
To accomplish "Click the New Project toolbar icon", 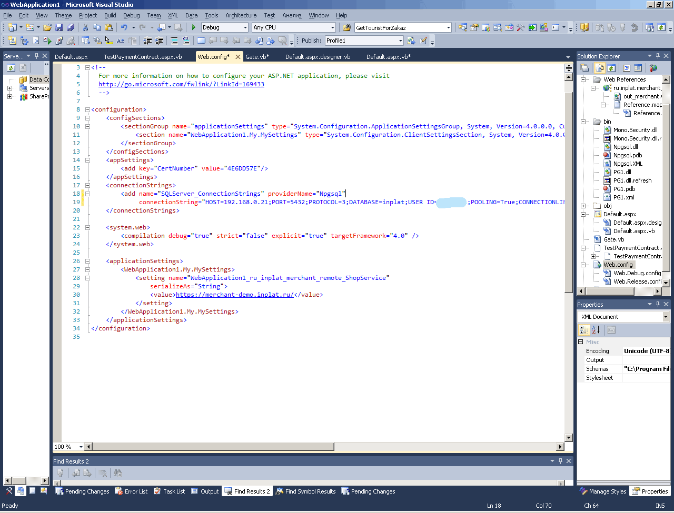I will pyautogui.click(x=13, y=27).
